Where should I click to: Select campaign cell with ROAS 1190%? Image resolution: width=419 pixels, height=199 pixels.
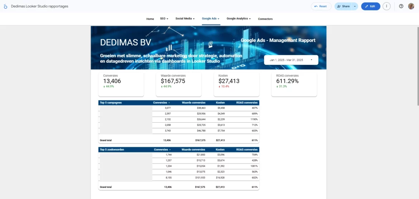pos(254,119)
